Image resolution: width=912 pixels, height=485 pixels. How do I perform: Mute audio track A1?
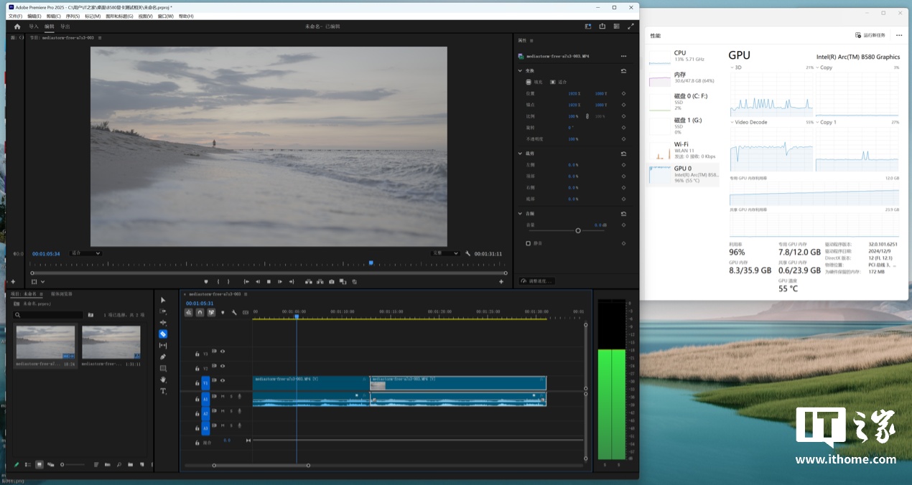pyautogui.click(x=223, y=396)
